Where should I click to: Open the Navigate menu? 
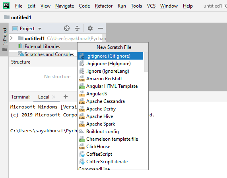coord(64,6)
